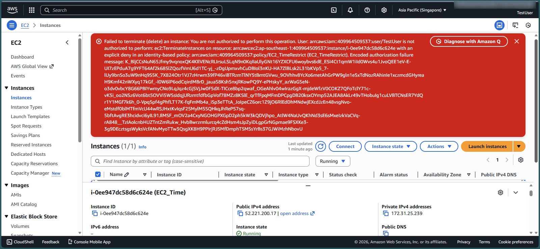Screen dimensions: 540x249
Task: Open the Instance state dropdown
Action: (391, 146)
